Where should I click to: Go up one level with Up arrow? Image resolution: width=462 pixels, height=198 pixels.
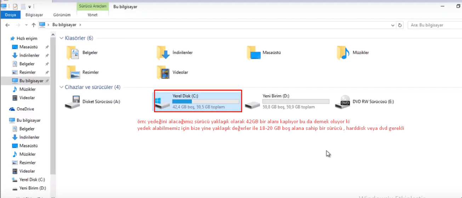pyautogui.click(x=34, y=25)
